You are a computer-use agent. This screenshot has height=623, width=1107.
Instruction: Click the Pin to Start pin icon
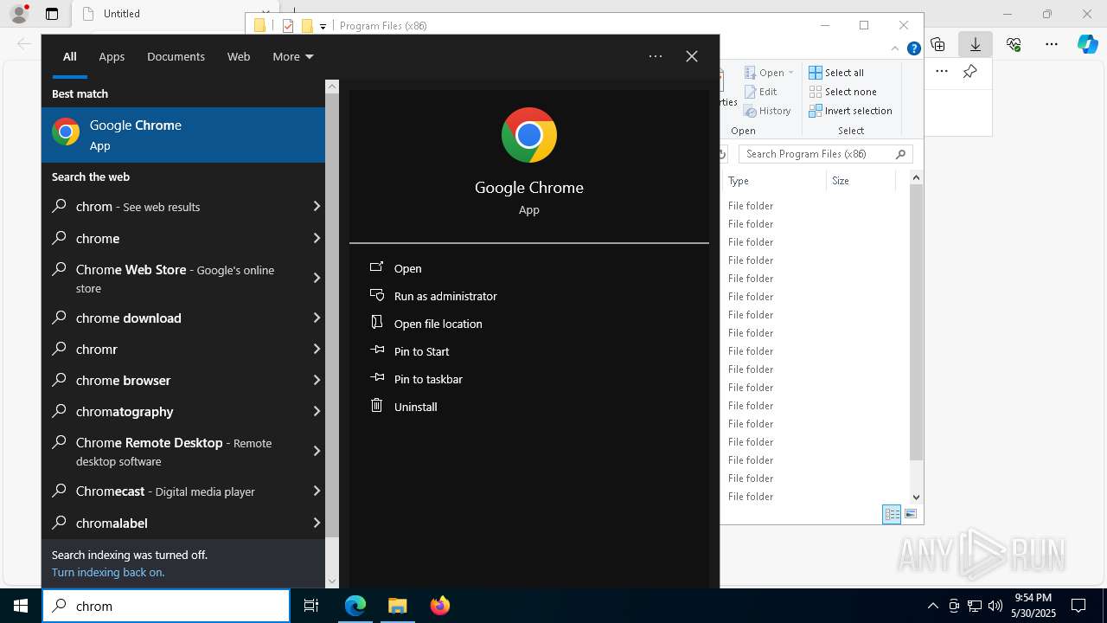coord(376,350)
